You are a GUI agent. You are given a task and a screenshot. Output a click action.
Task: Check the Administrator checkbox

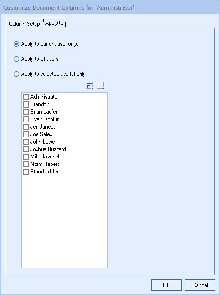pyautogui.click(x=26, y=97)
